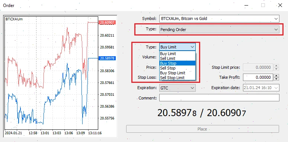Open the Symbol dropdown list
The height and width of the screenshot is (142, 288).
point(219,18)
